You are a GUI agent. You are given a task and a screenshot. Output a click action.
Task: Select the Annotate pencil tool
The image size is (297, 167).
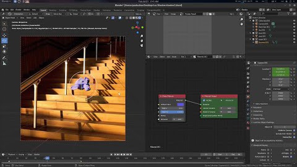pos(4,58)
